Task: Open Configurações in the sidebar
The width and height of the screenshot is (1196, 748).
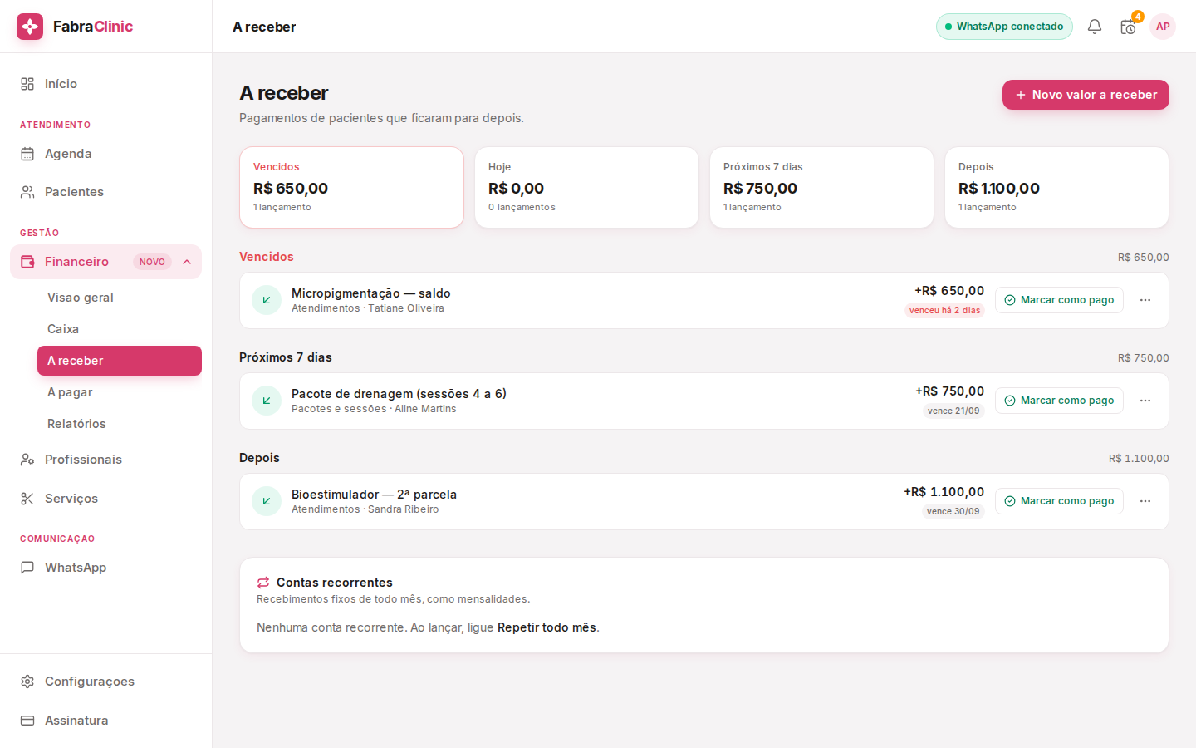Action: pyautogui.click(x=105, y=682)
